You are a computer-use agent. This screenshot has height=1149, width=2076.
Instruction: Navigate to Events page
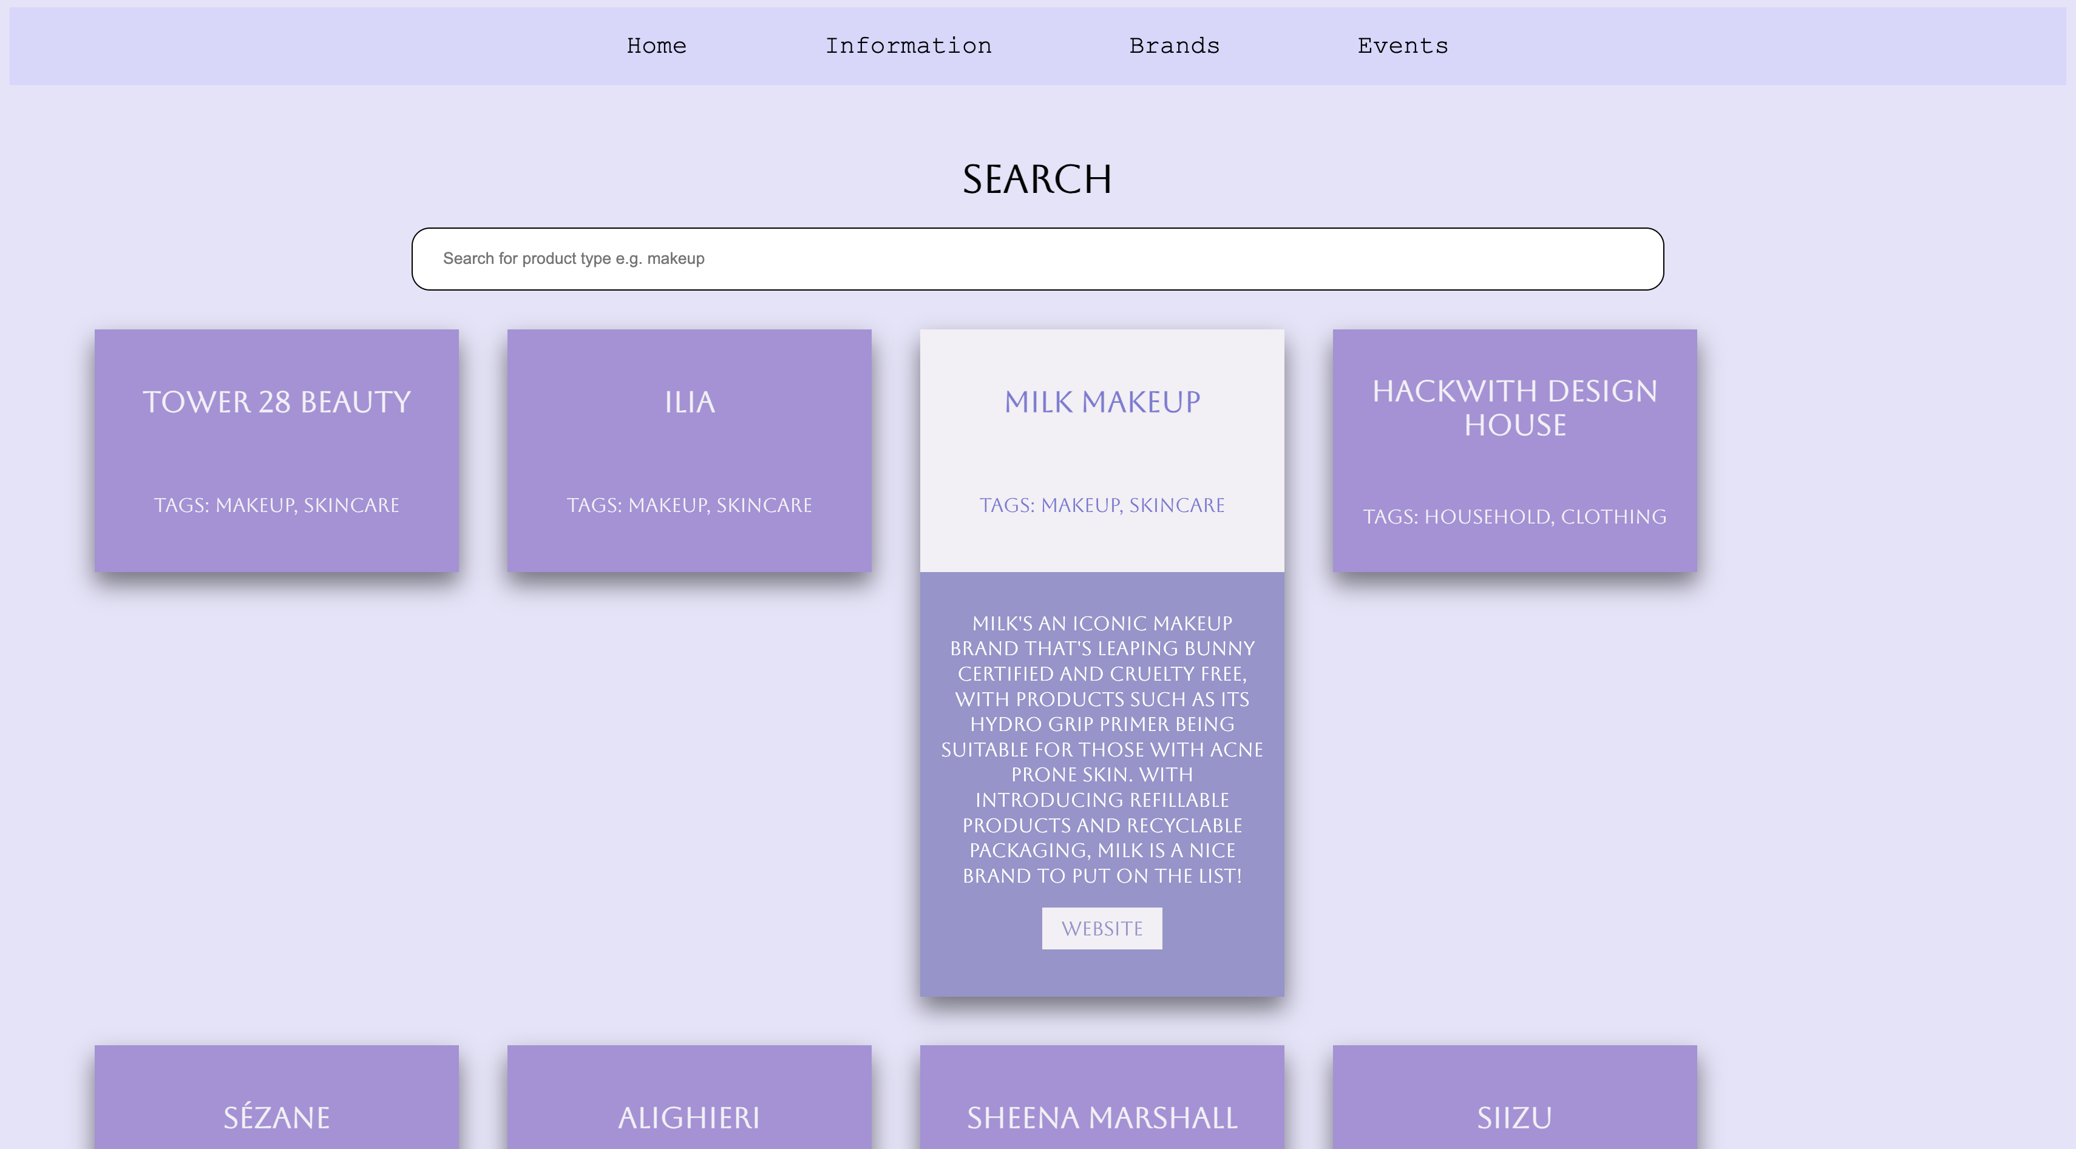(1402, 46)
